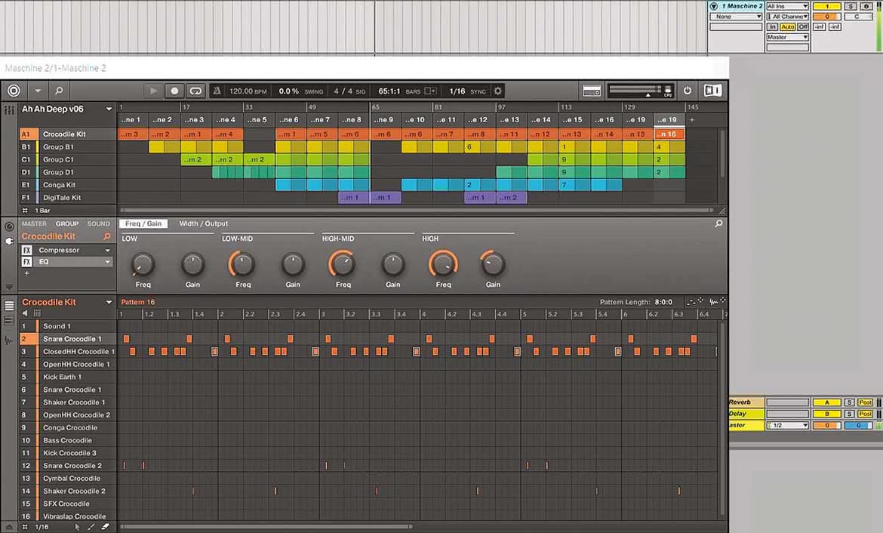Open the EQ plug-in dropdown arrow

[x=108, y=262]
